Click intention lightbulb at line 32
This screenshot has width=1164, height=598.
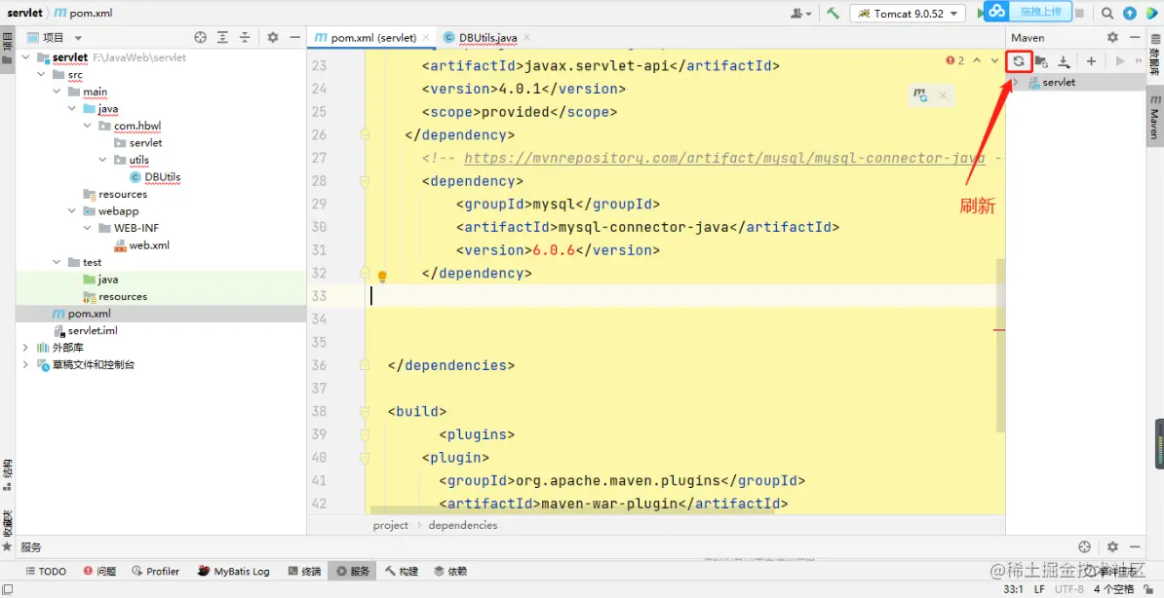382,276
